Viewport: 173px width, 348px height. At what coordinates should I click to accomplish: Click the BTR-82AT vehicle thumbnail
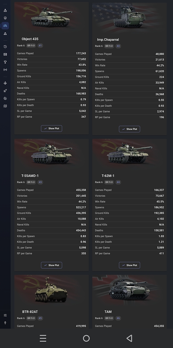51,290
